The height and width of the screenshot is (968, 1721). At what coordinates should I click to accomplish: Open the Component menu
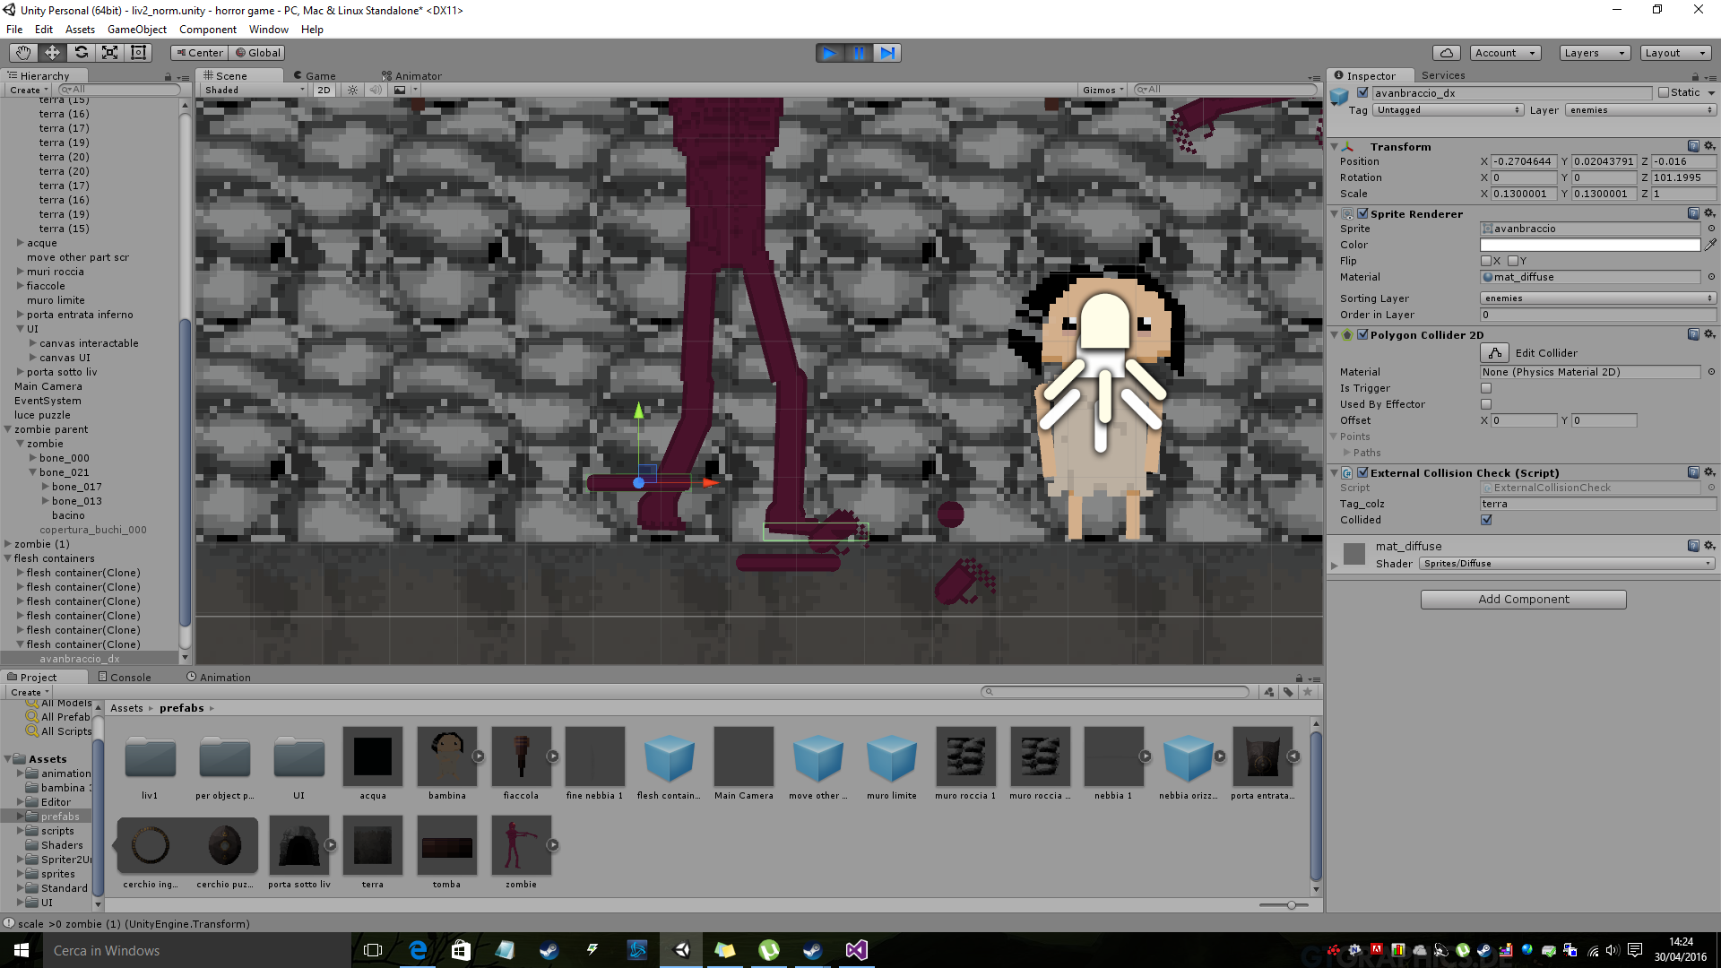tap(207, 30)
